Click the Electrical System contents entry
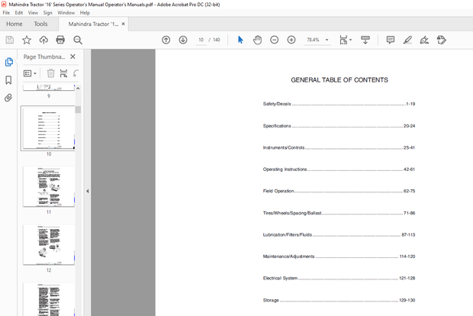Screen dimensions: 473x316 point(339,279)
